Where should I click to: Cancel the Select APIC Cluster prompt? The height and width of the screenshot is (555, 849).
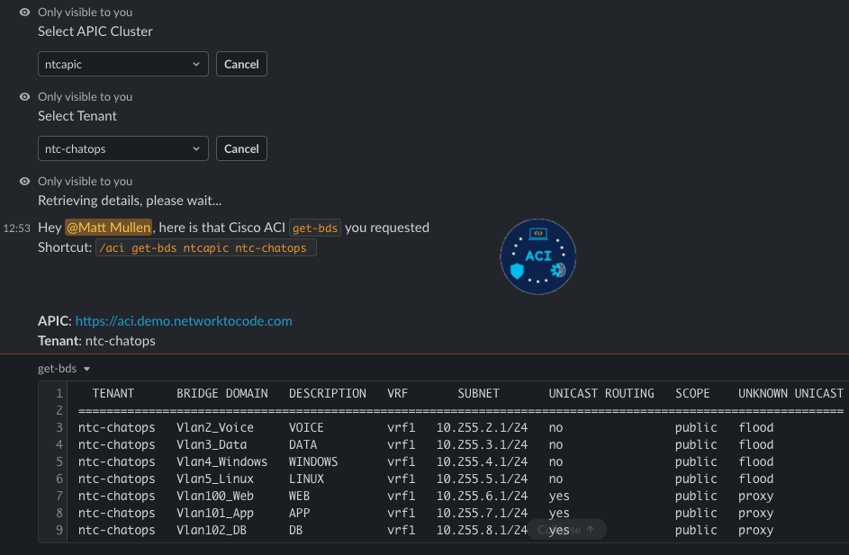pos(241,64)
